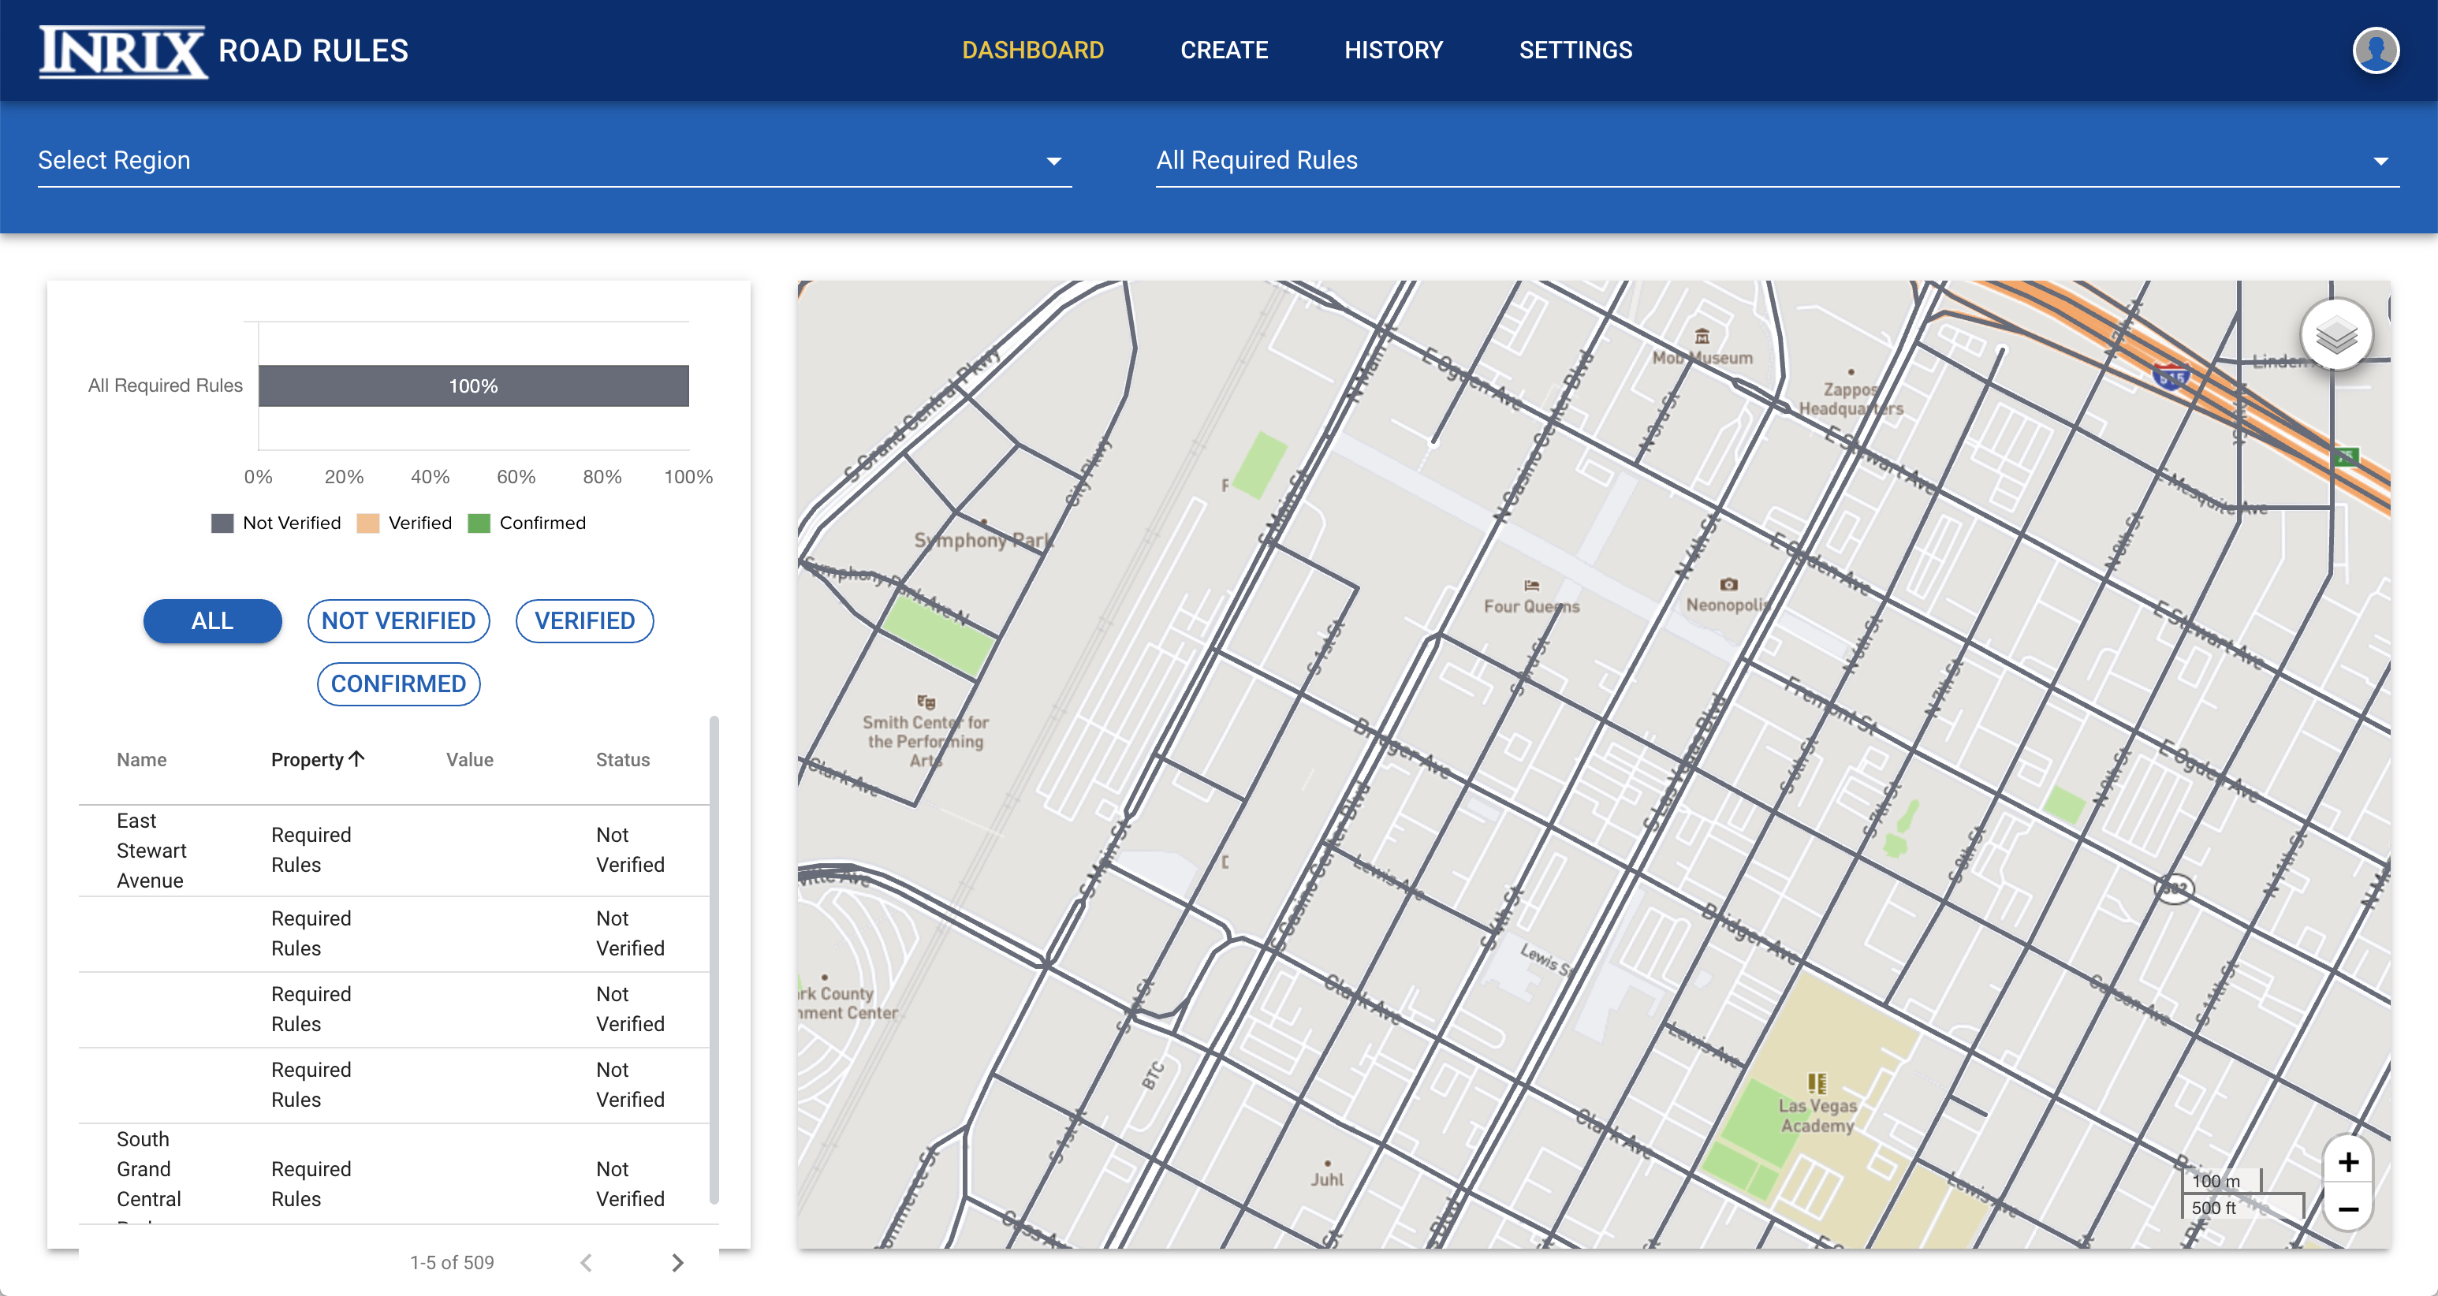Screen dimensions: 2438x1296
Task: Click the user profile avatar icon
Action: [x=2378, y=50]
